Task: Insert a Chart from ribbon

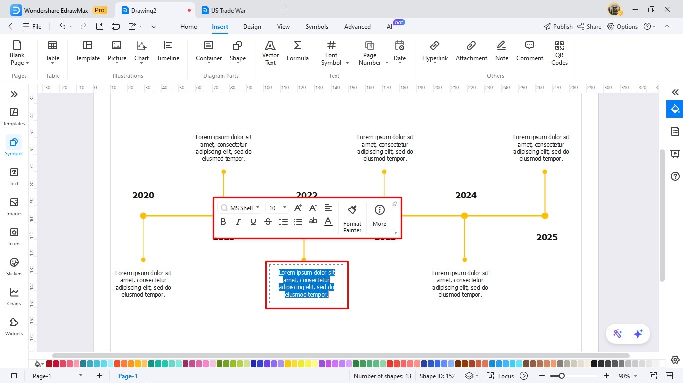Action: coord(142,51)
